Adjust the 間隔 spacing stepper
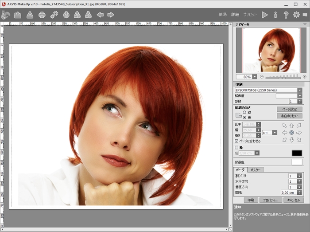This screenshot has width=310, height=232. point(299,193)
